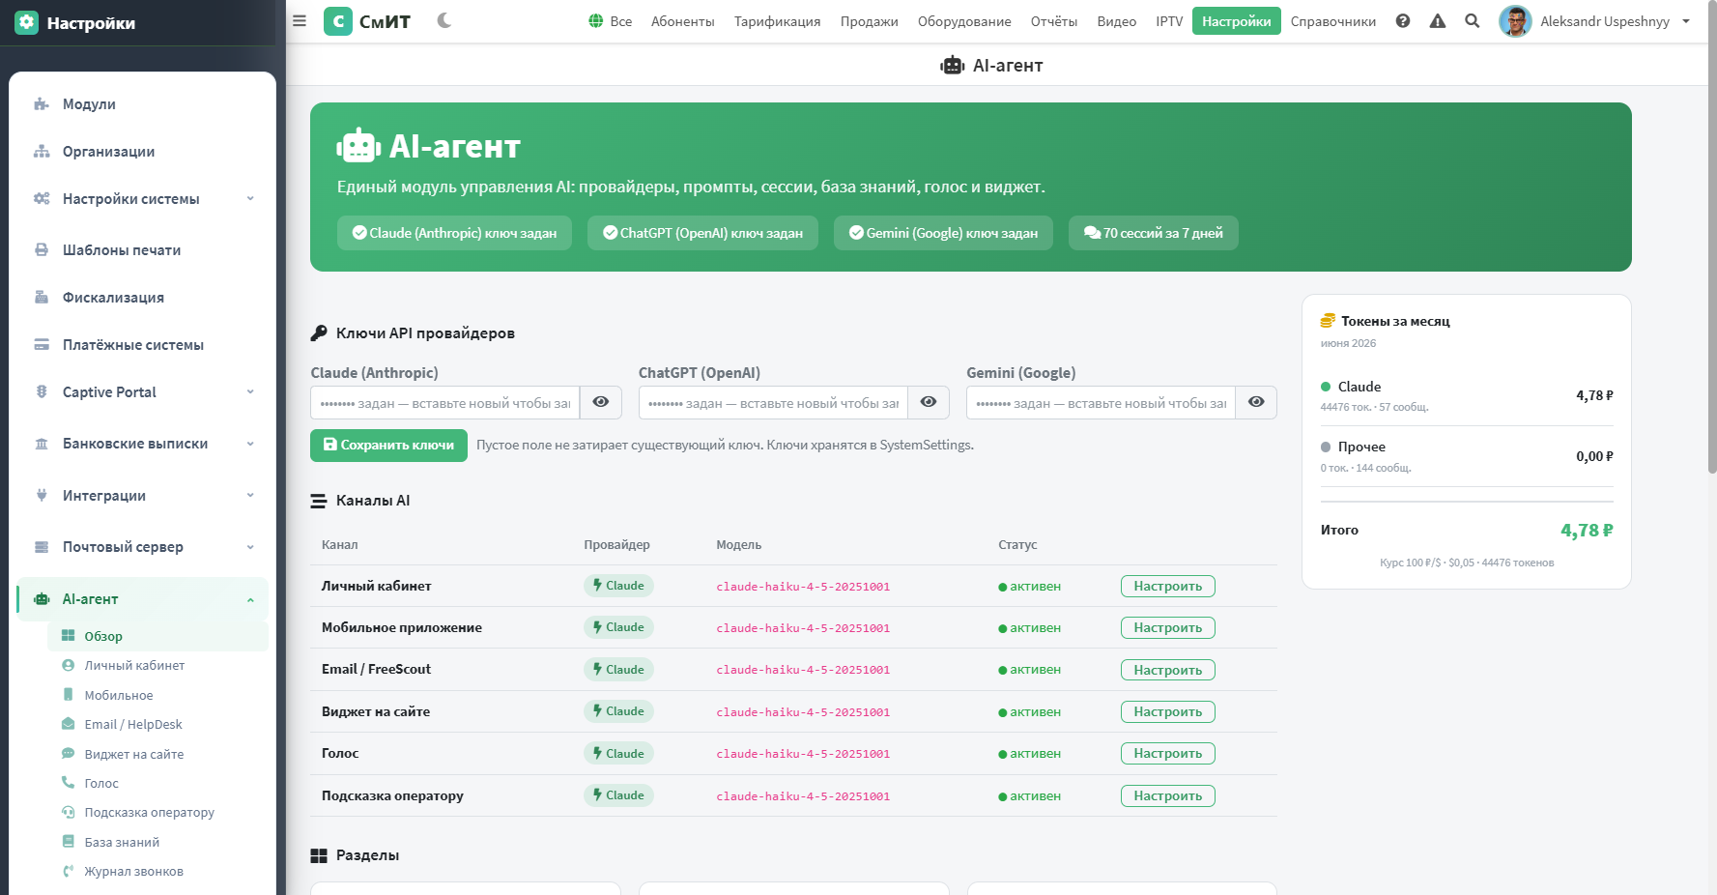The height and width of the screenshot is (895, 1717).
Task: Expand user menu caret next to Aleksandr Uspeshnyy
Action: [1686, 21]
